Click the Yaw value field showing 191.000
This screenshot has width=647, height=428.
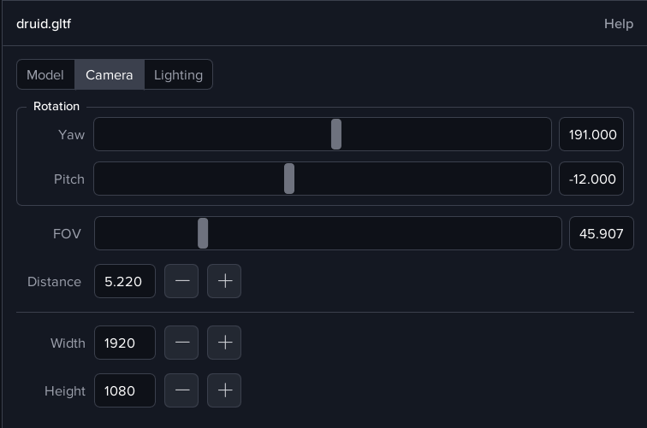591,134
